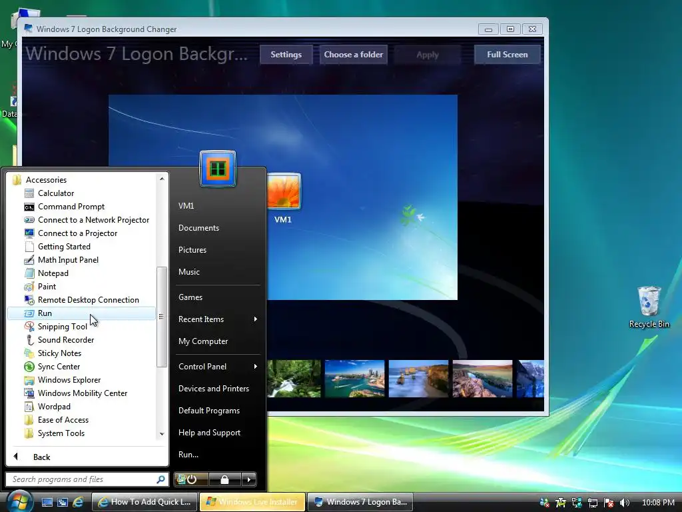
Task: Open Pictures from start menu
Action: [x=192, y=250]
